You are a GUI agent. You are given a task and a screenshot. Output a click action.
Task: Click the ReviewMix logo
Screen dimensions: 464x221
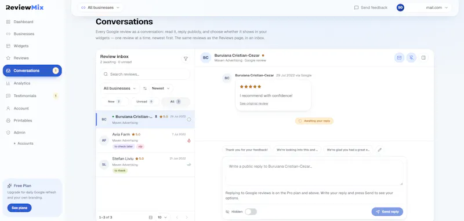pos(24,8)
